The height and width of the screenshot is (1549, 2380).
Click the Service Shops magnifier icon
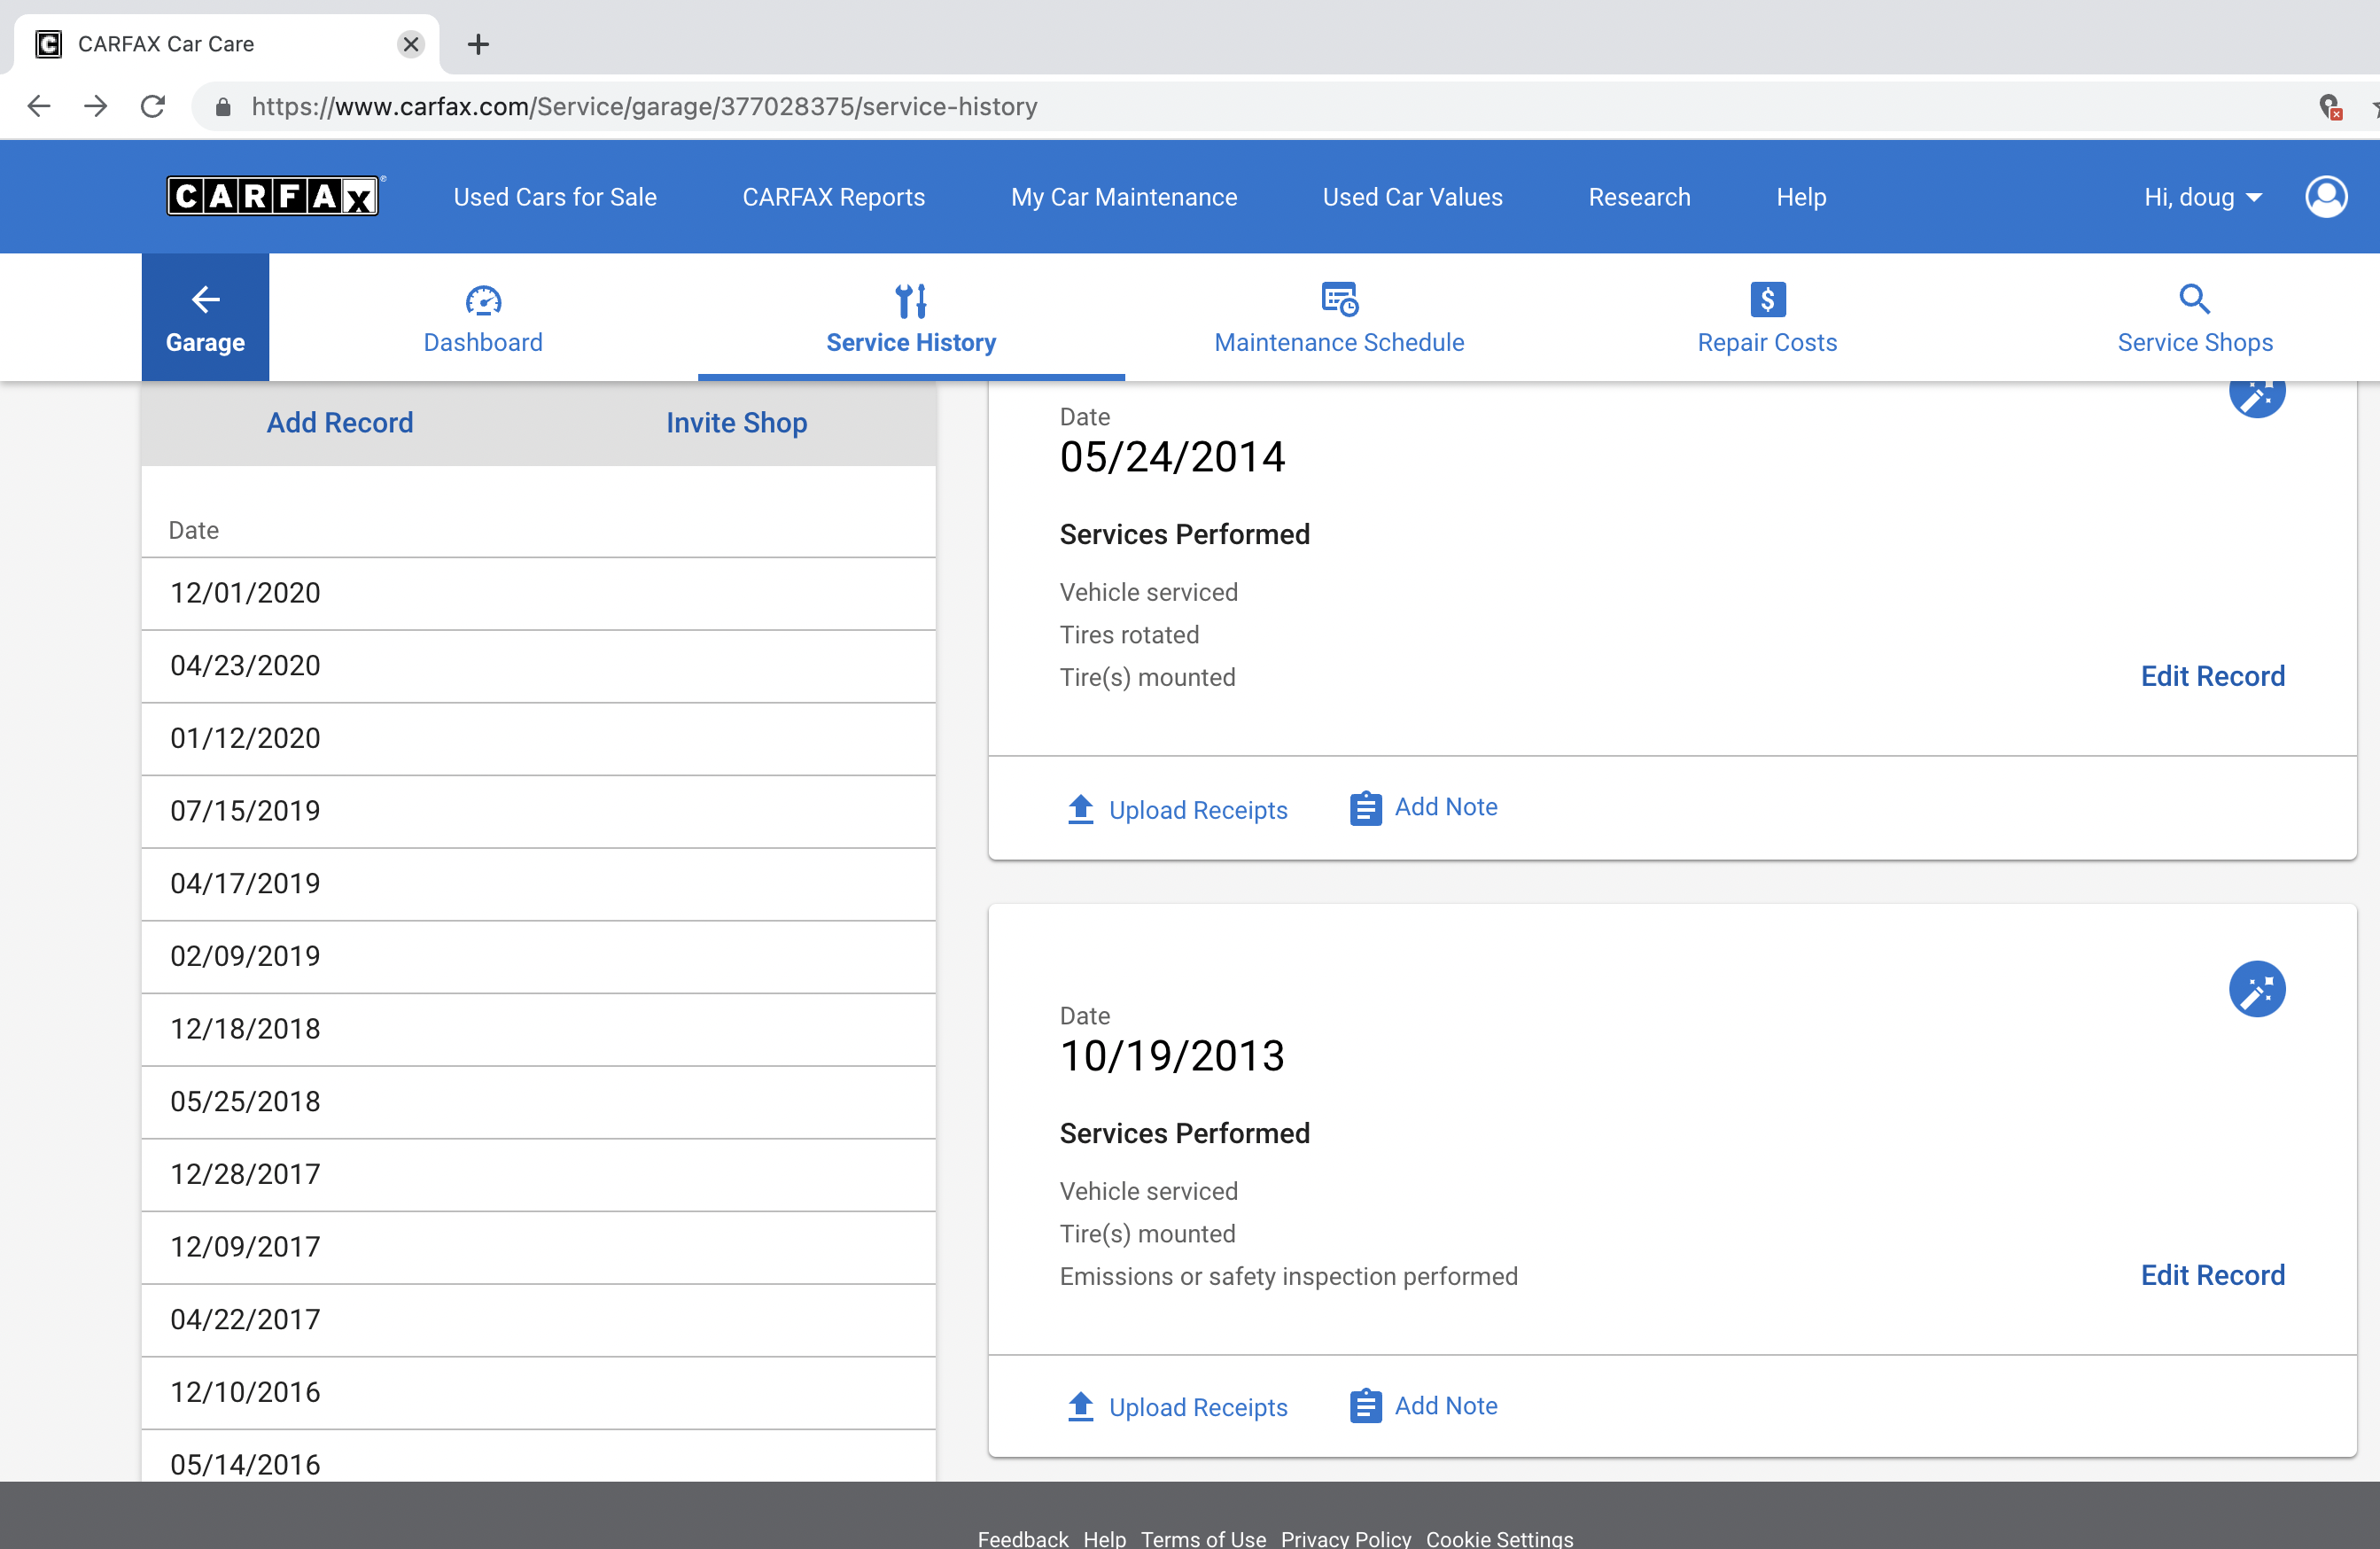pos(2194,299)
